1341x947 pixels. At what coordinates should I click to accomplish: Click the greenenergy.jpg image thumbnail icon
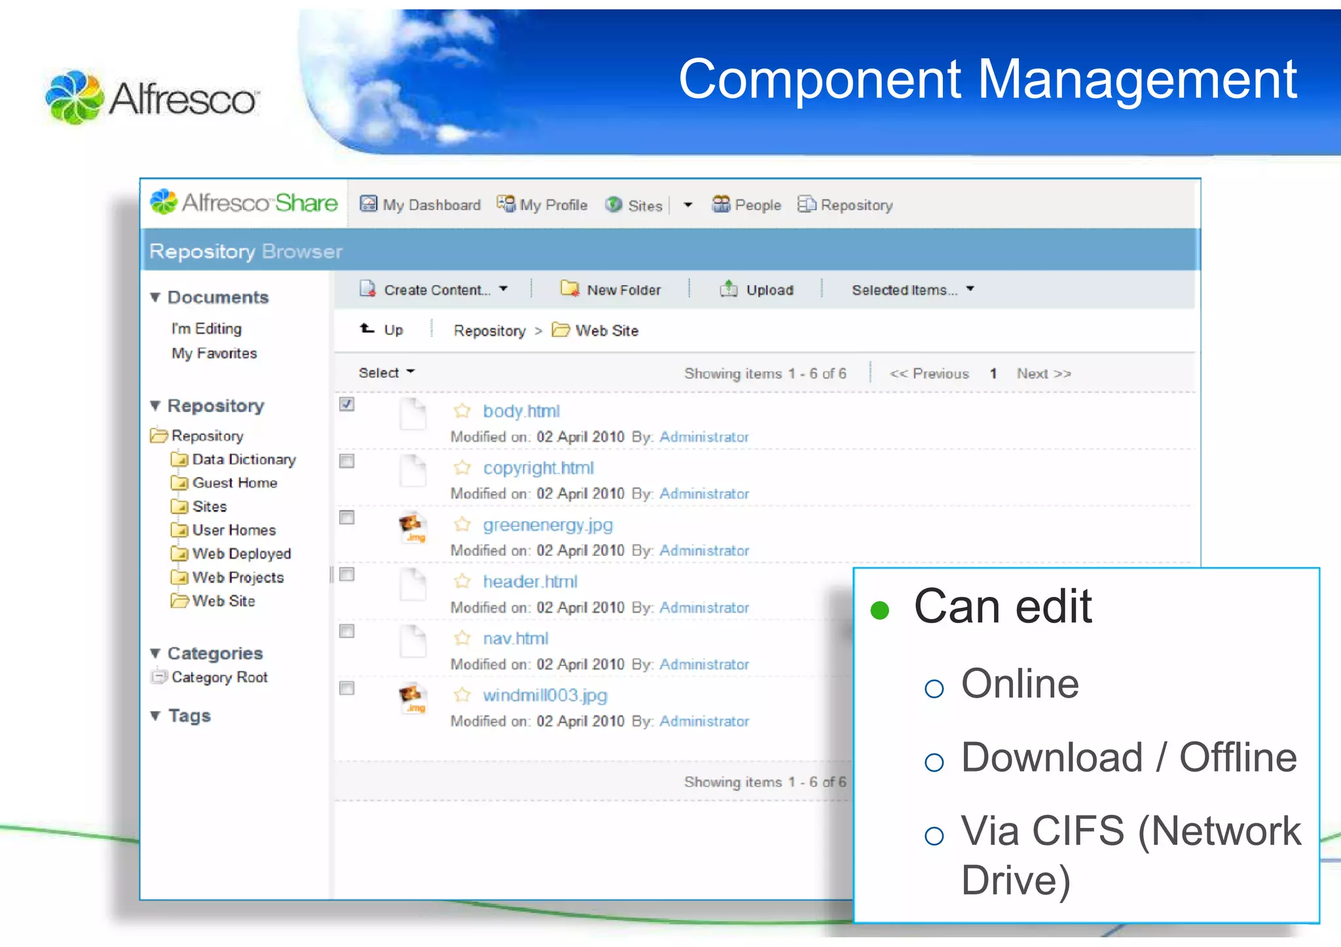coord(413,528)
